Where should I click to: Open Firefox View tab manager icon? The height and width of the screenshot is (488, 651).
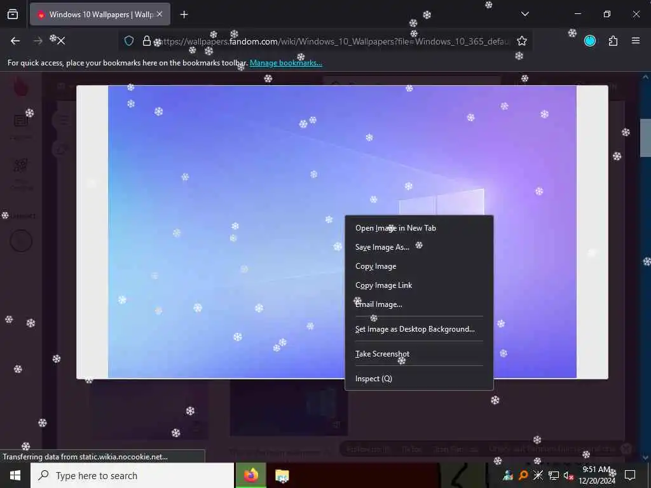[13, 15]
